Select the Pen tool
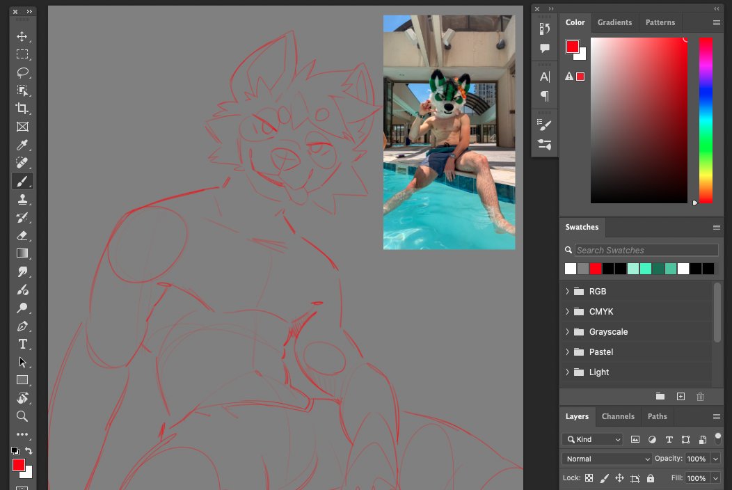 click(22, 326)
